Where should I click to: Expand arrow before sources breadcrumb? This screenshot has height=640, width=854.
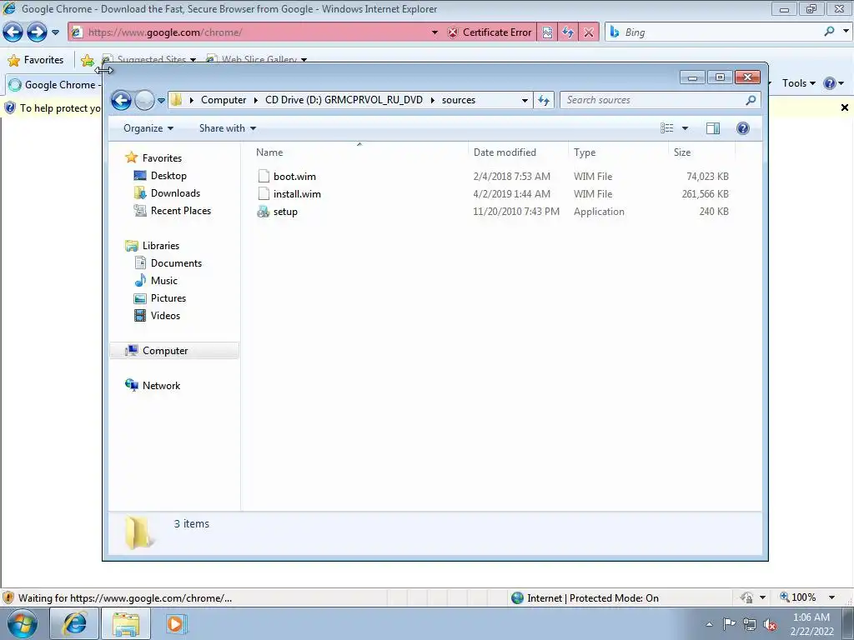coord(433,100)
